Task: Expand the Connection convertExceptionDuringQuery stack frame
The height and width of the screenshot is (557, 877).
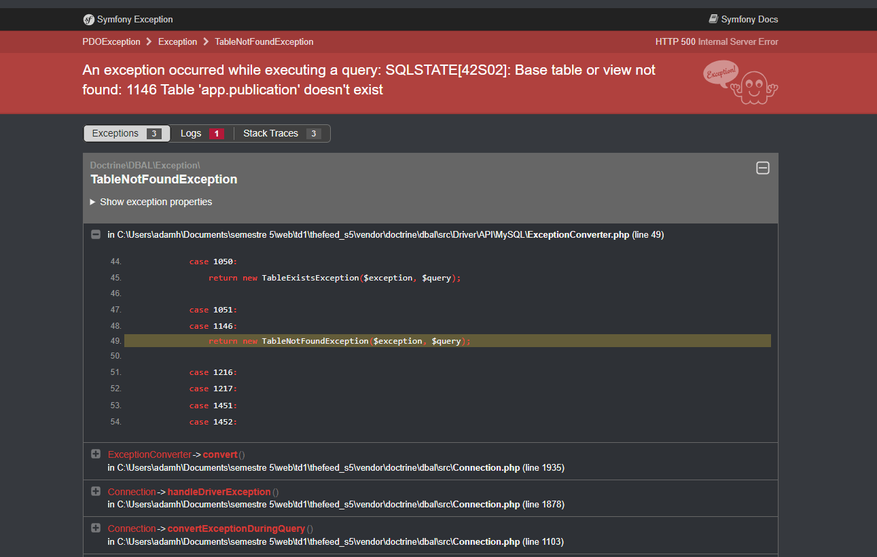Action: 95,528
